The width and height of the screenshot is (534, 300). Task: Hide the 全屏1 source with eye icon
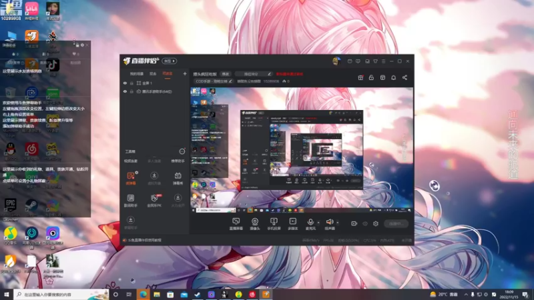pos(125,83)
